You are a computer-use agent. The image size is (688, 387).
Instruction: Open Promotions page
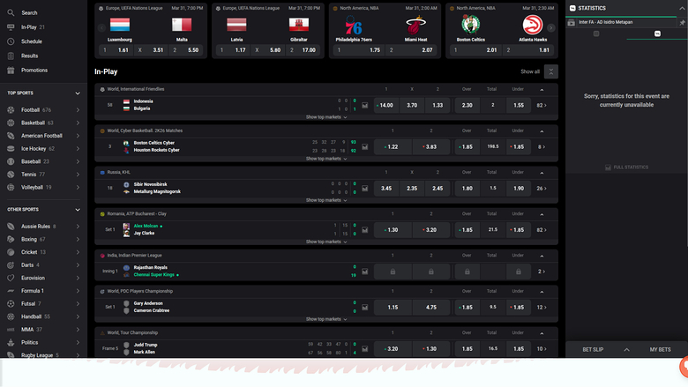click(34, 71)
